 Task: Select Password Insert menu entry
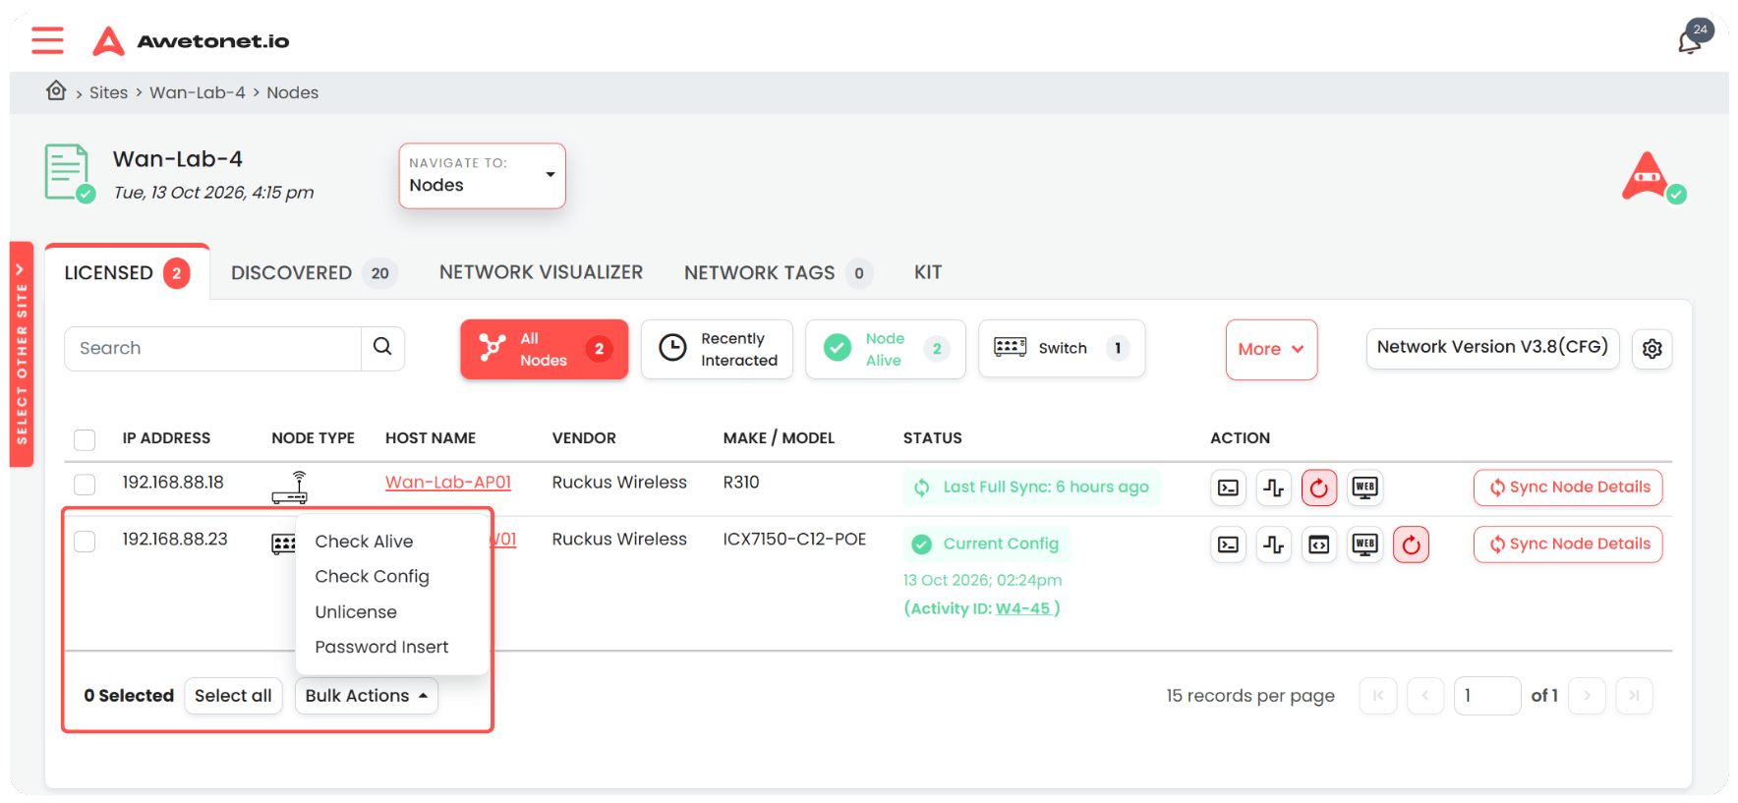pos(381,648)
